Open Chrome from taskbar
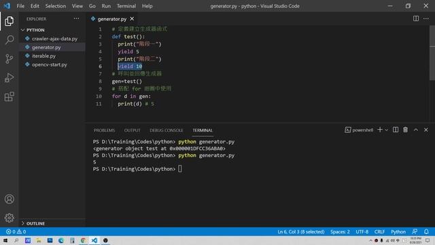Viewport: 435px width, 245px height. (x=83, y=240)
